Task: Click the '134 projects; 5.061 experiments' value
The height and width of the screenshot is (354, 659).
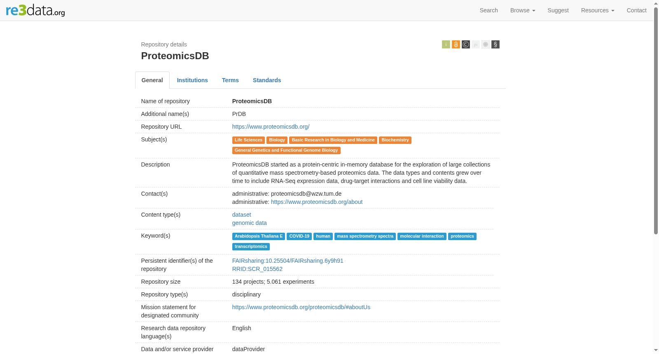Action: (273, 282)
